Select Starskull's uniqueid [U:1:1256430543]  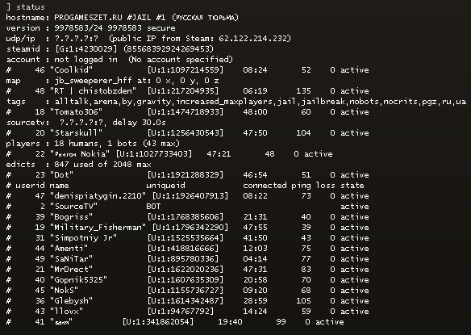pyautogui.click(x=185, y=133)
